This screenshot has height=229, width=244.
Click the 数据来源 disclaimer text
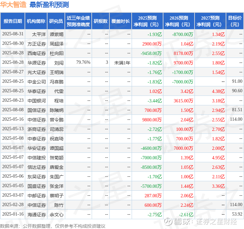coord(53,226)
